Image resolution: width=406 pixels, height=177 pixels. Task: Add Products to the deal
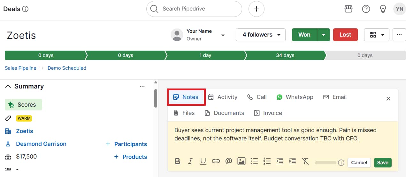pos(130,157)
